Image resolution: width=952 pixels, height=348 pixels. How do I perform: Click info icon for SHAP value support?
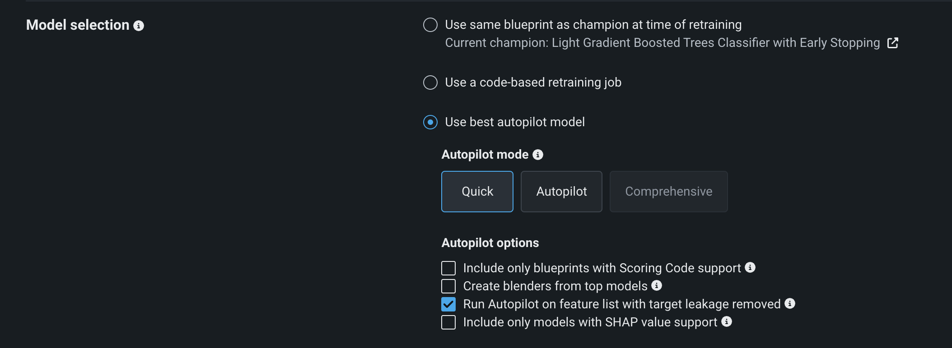[726, 321]
